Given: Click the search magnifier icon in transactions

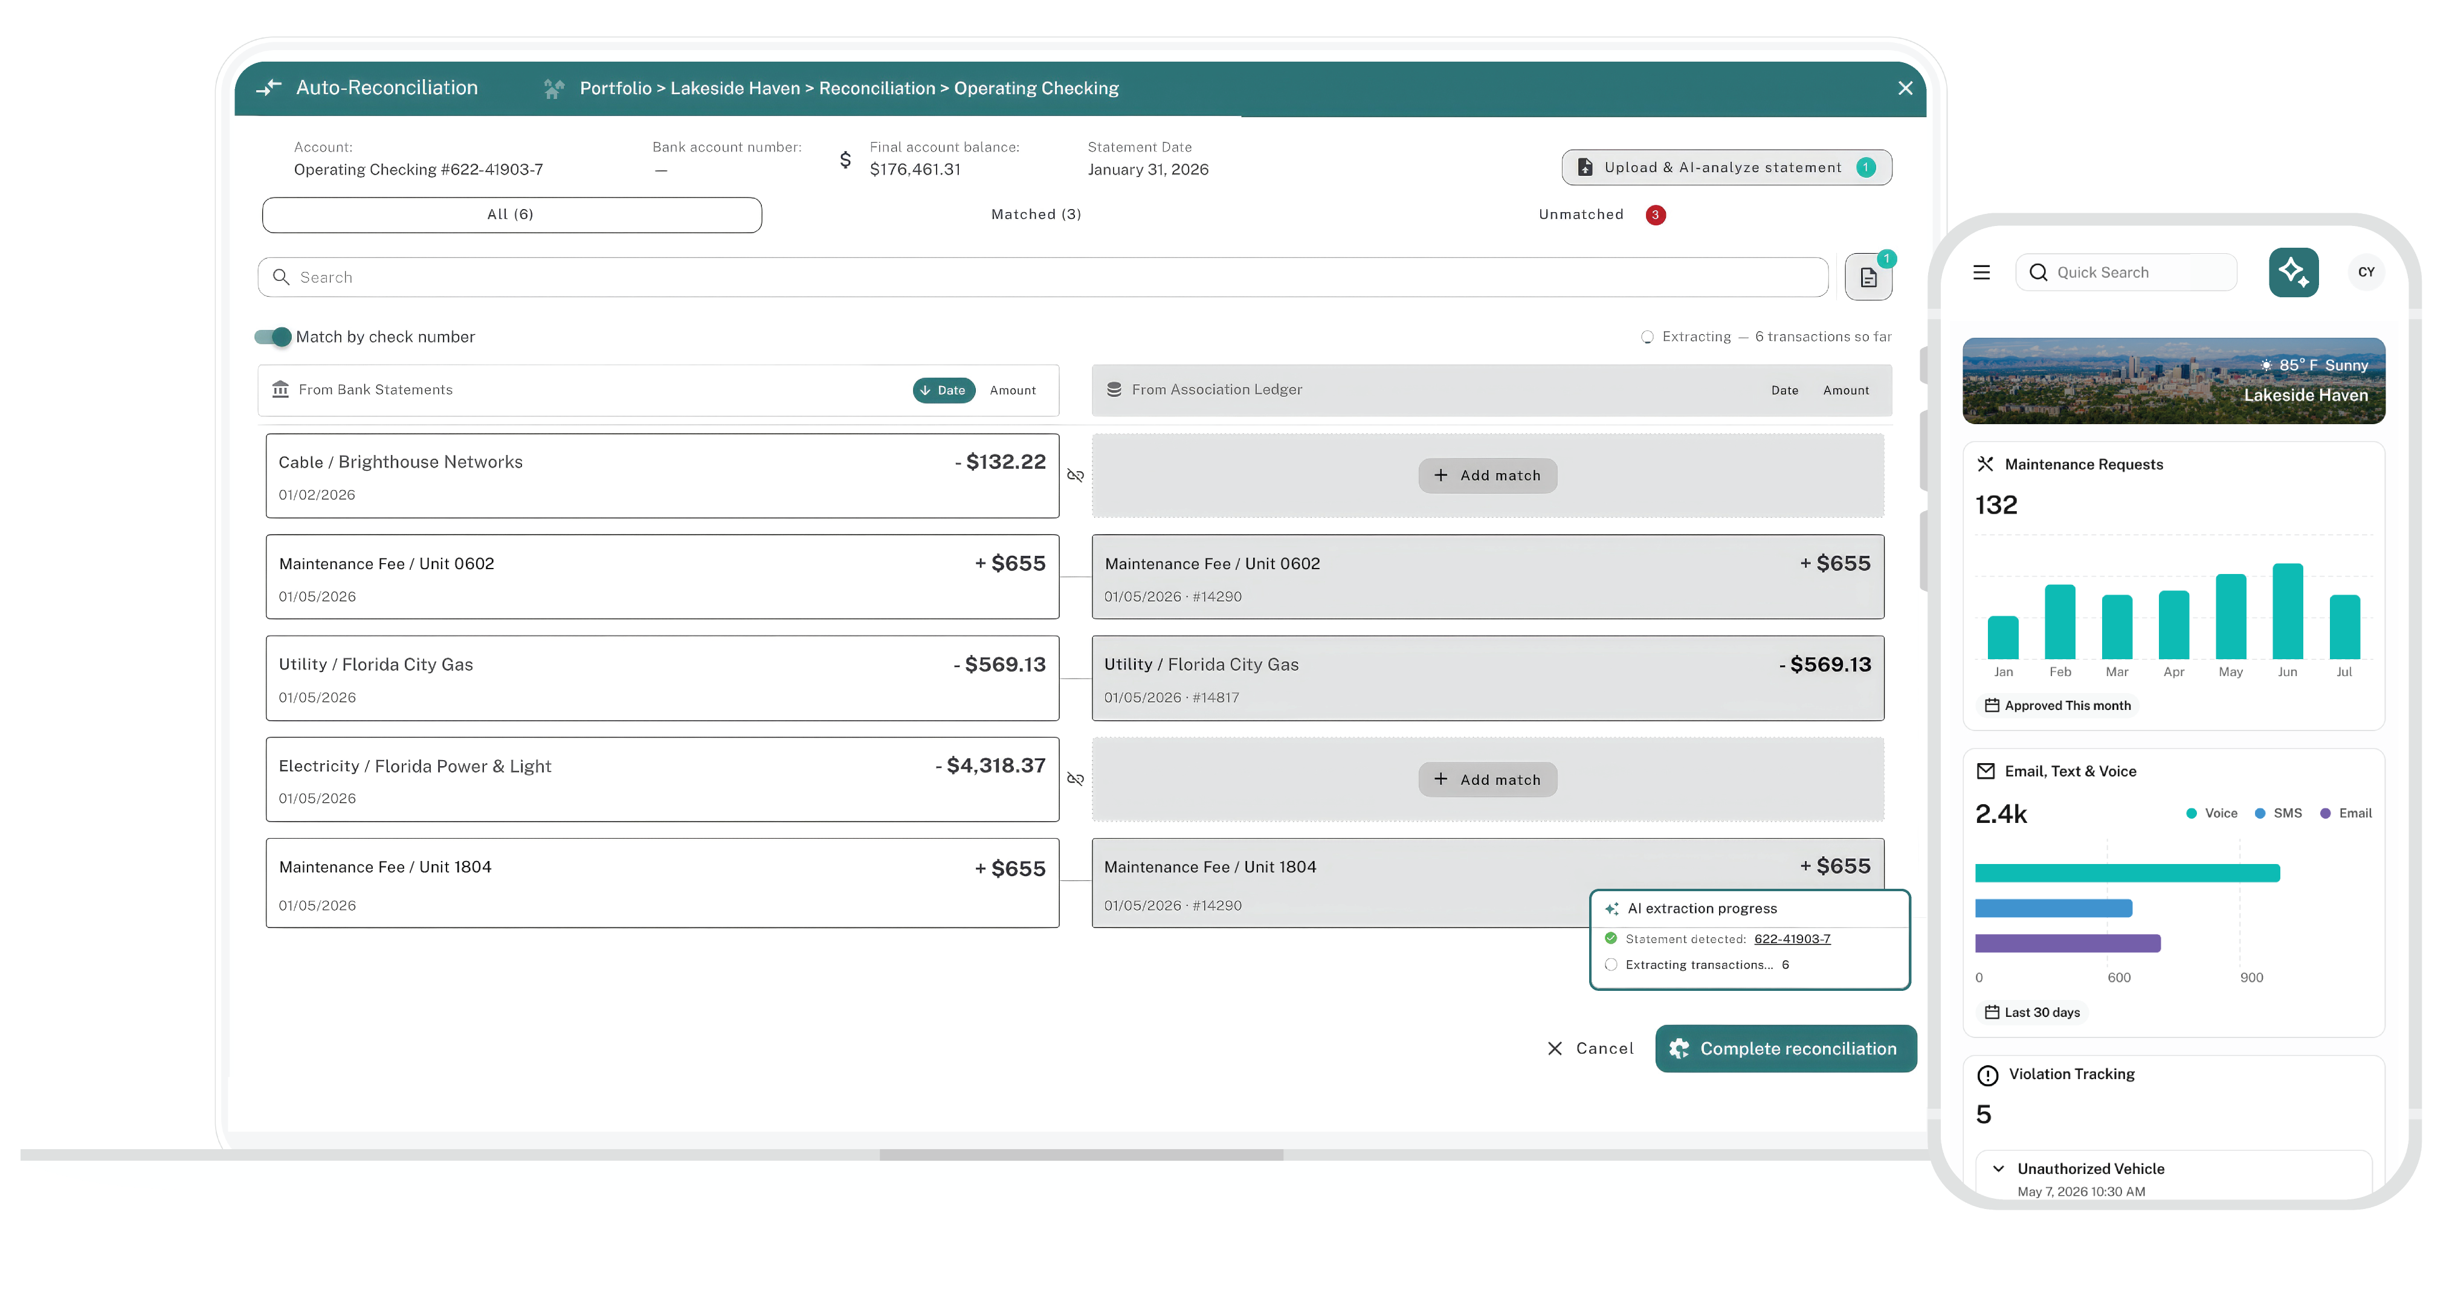Looking at the screenshot, I should point(280,277).
